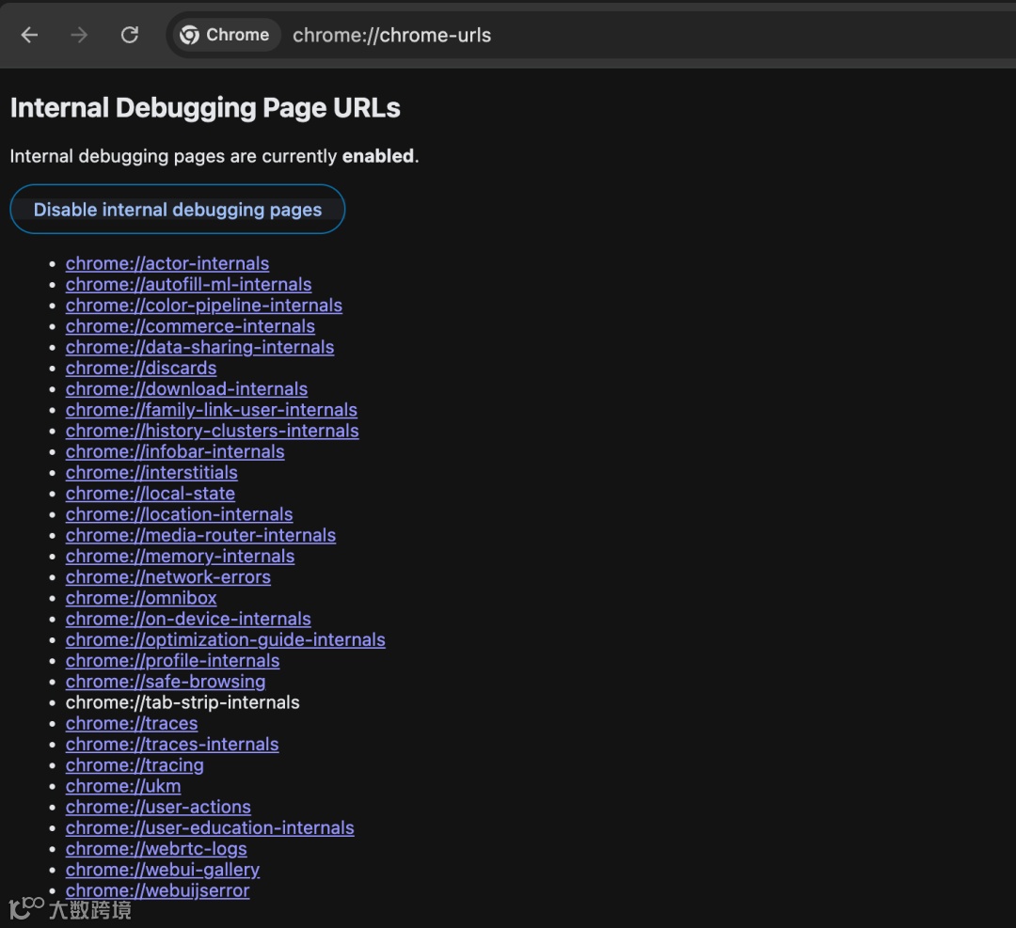Open chrome://profile-internals link
The width and height of the screenshot is (1016, 928).
point(173,660)
